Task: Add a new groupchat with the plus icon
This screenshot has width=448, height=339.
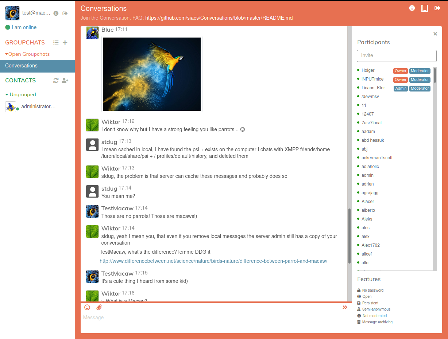Action: click(65, 42)
